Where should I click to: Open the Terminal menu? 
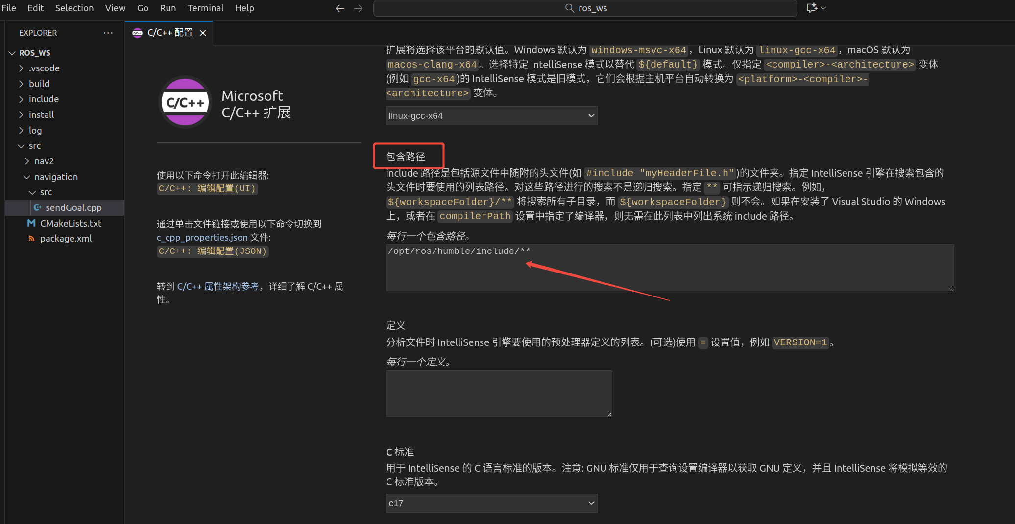tap(205, 8)
